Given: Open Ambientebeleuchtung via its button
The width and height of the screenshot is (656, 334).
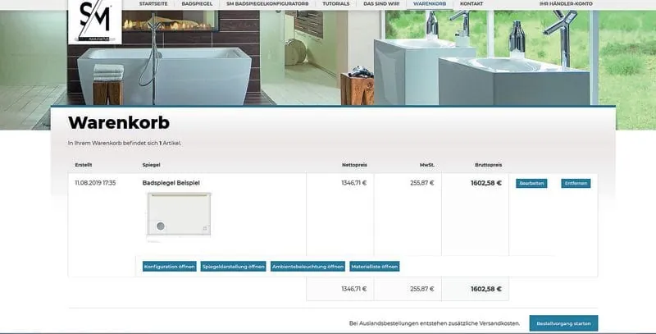Looking at the screenshot, I should [308, 267].
